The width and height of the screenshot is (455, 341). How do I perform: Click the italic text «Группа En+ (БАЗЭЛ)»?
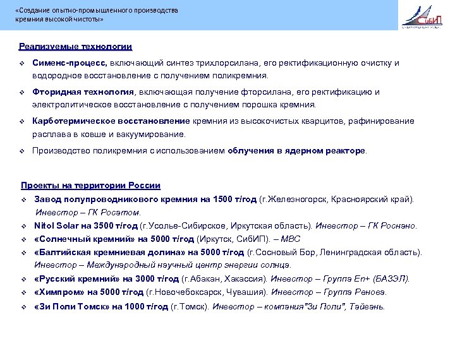pyautogui.click(x=366, y=278)
